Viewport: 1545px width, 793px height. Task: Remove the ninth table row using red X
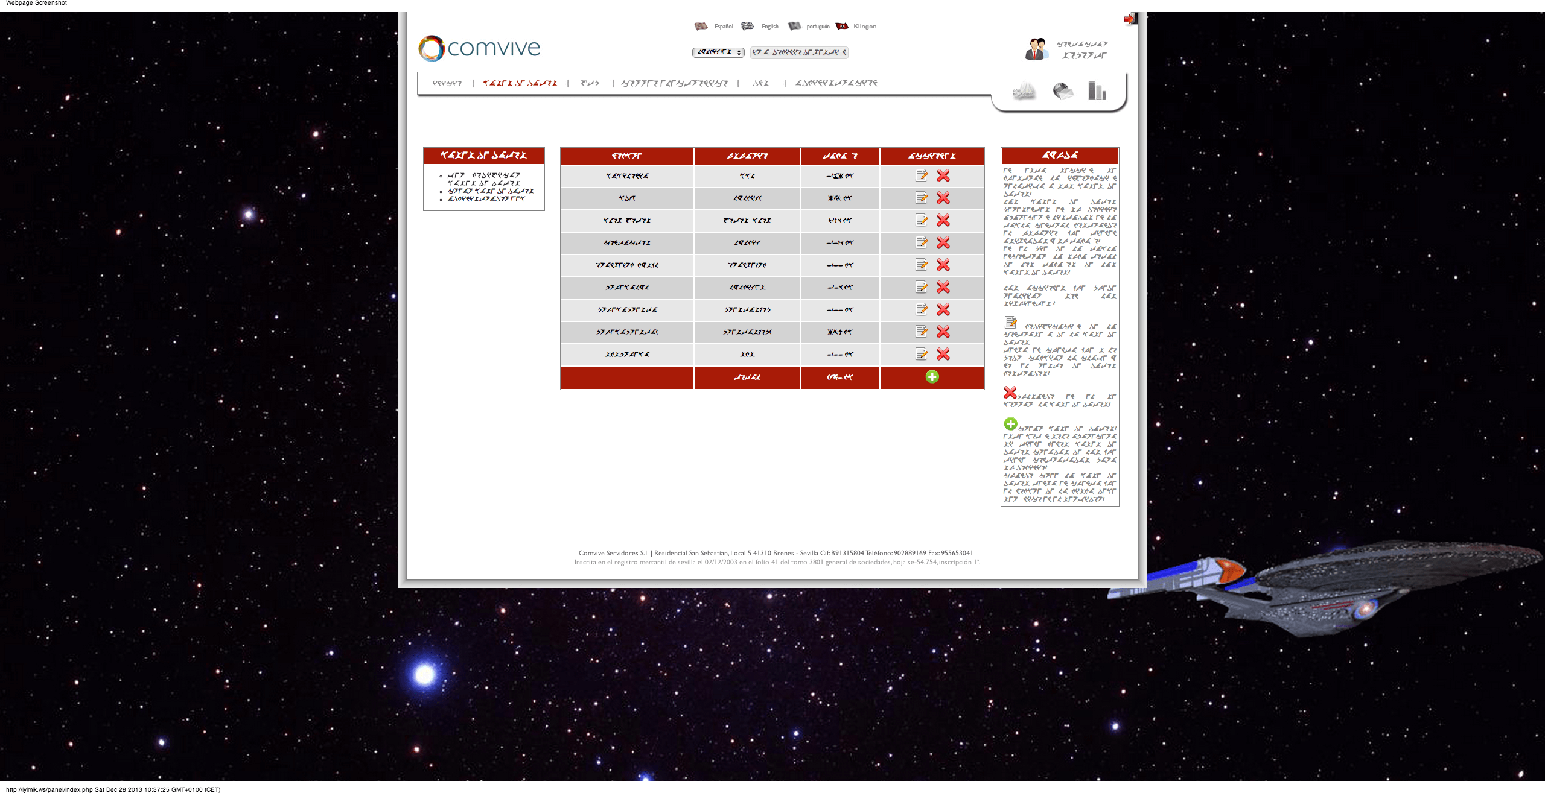pyautogui.click(x=943, y=354)
